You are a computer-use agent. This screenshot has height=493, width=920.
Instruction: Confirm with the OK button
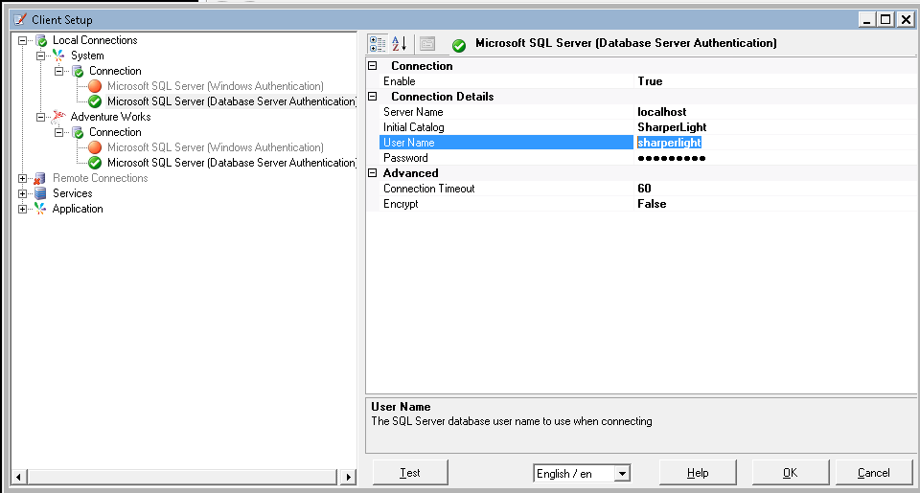pyautogui.click(x=791, y=473)
